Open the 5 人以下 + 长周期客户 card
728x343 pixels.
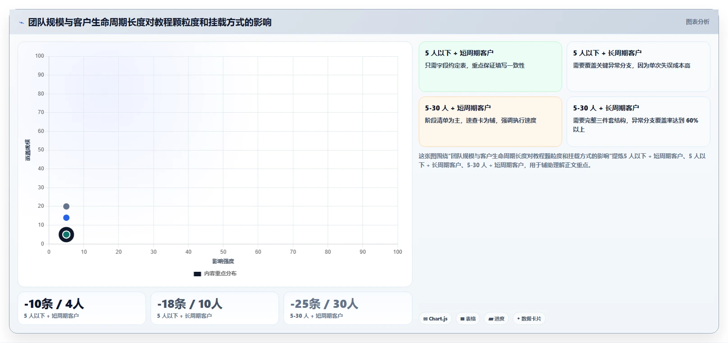pyautogui.click(x=638, y=67)
